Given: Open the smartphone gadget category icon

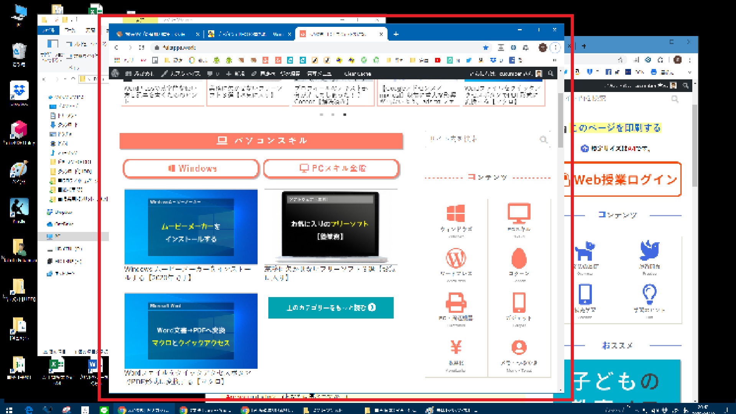Looking at the screenshot, I should (519, 302).
